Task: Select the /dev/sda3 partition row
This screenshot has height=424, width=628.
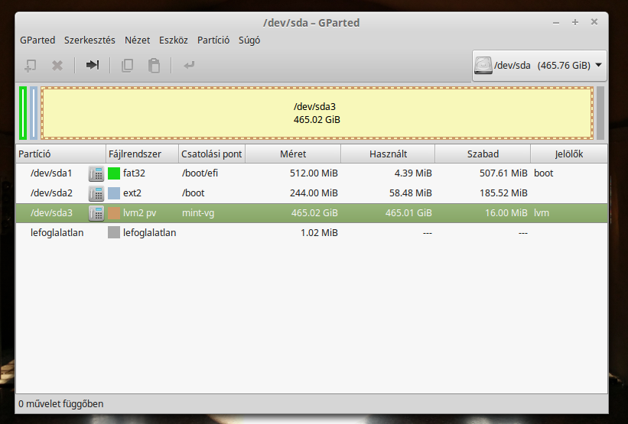Action: (x=311, y=213)
